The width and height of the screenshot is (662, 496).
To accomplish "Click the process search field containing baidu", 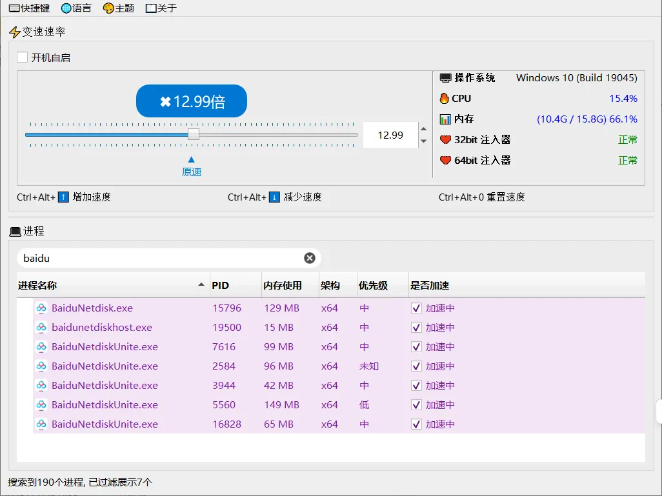I will click(169, 258).
